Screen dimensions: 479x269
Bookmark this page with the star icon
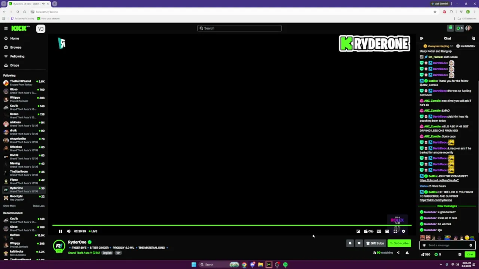(435, 12)
